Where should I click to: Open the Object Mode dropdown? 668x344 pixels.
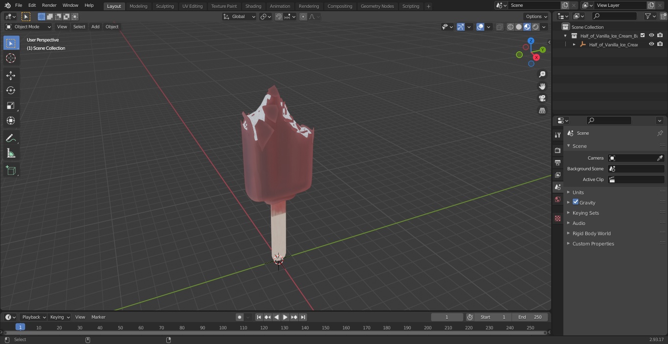point(28,27)
